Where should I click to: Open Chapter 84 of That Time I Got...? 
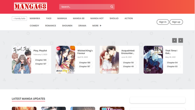(x=173, y=63)
